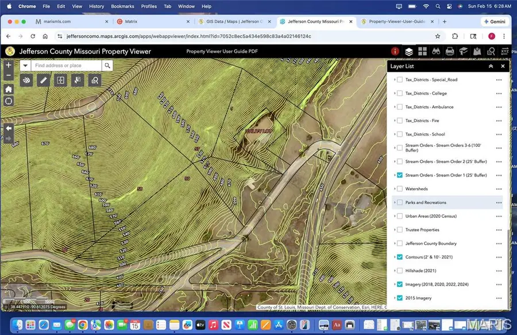
Task: Click the Find address or place field
Action: tap(66, 65)
